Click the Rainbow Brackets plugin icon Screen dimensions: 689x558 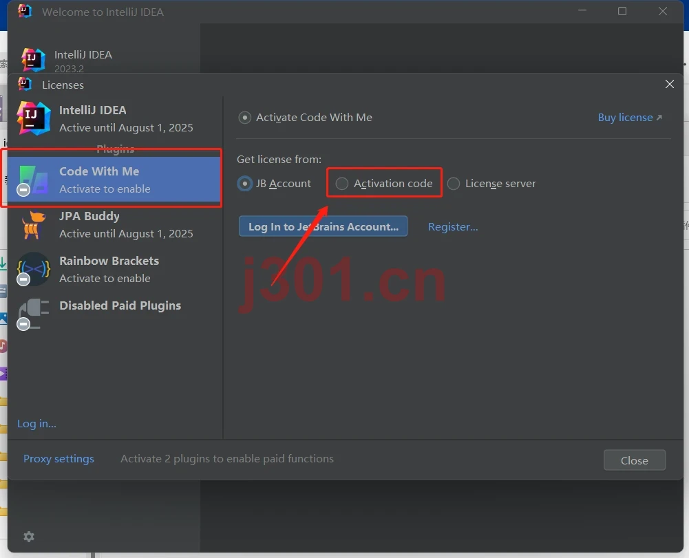coord(34,269)
